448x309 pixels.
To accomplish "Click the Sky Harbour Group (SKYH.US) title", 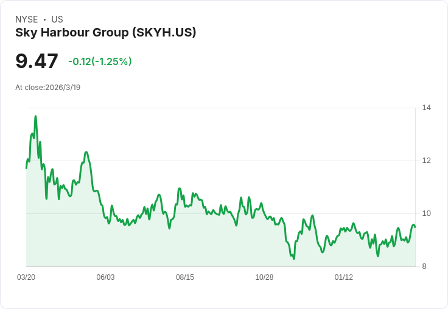I will [x=105, y=33].
